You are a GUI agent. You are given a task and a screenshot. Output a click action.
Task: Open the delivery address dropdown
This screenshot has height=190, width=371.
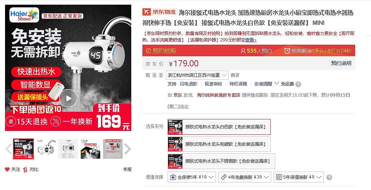pos(197,75)
